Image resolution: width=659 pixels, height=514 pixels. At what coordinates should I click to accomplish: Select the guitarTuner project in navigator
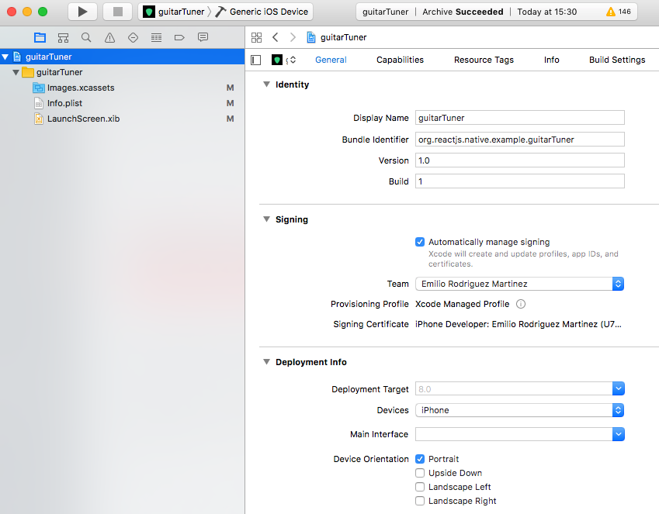click(x=123, y=57)
